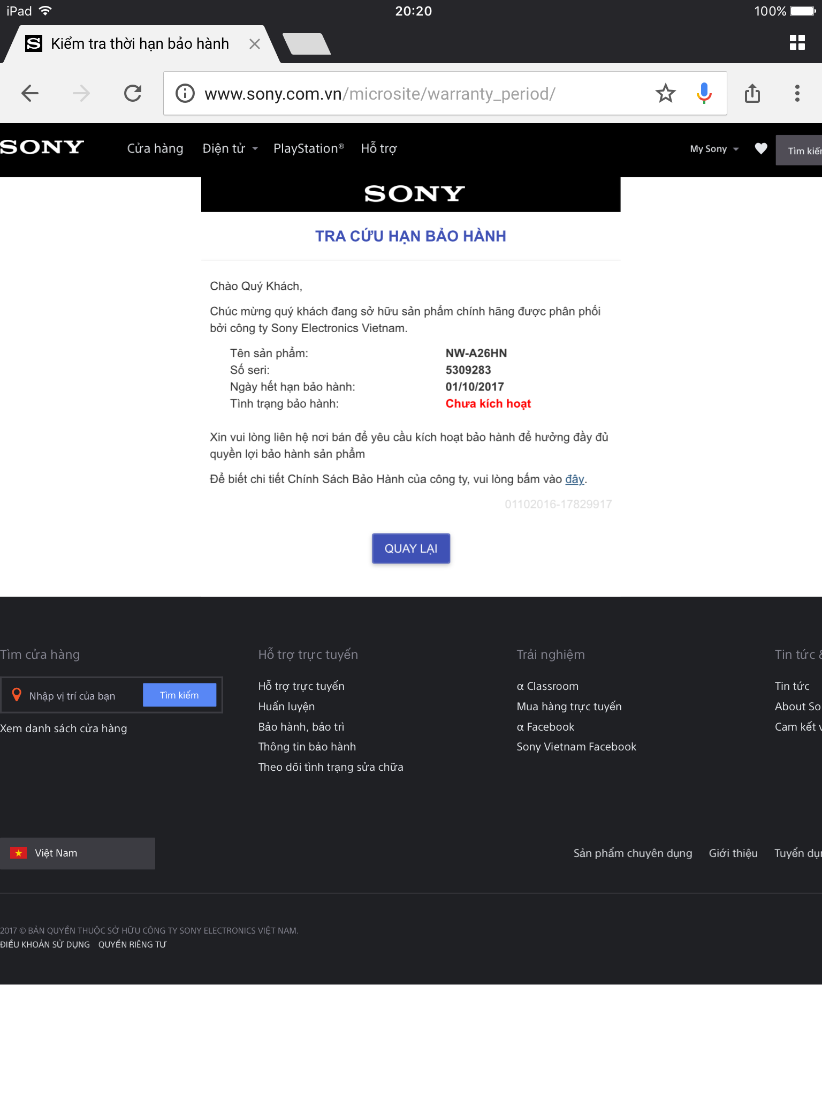Open PlayStation menu item
The image size is (822, 1097).
point(309,148)
